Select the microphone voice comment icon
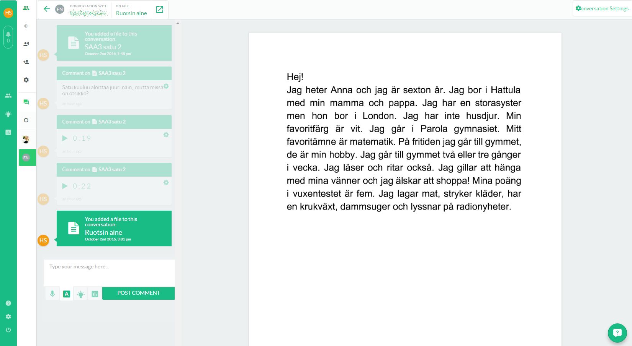Viewport: 632px width, 346px height. 52,294
